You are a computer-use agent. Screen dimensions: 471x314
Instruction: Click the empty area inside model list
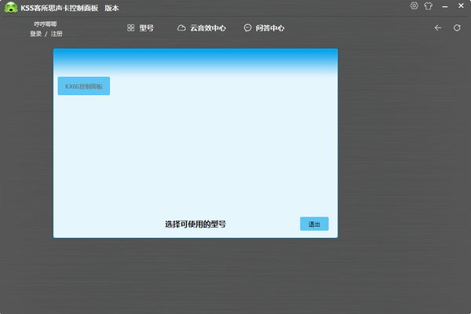point(195,149)
